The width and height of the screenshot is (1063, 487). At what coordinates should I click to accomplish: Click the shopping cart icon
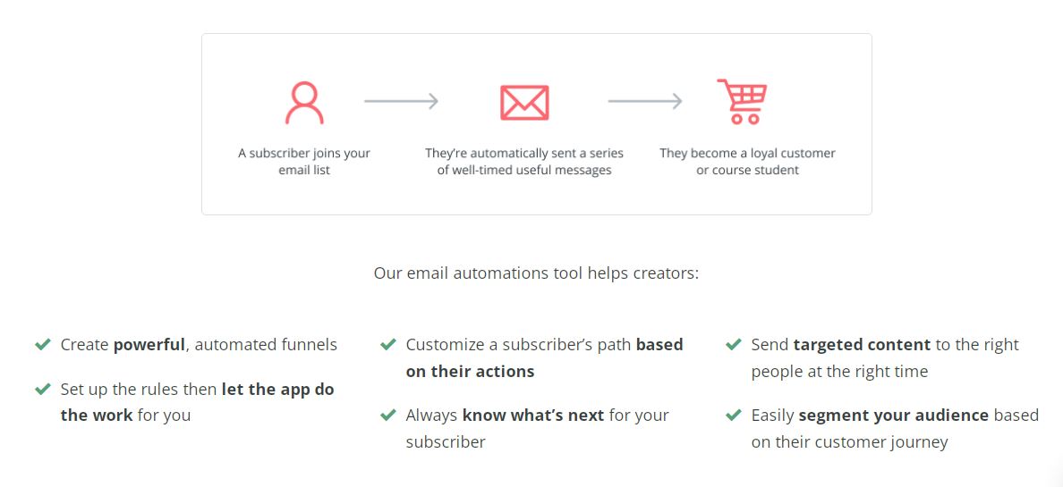click(743, 102)
